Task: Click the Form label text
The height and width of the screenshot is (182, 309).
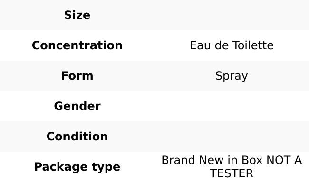Action: [x=77, y=76]
